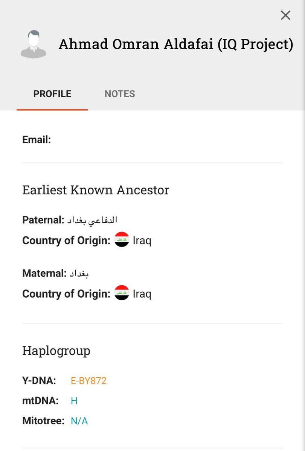The height and width of the screenshot is (451, 305).
Task: Open the E-BY872 Y-DNA haplogroup link
Action: click(x=89, y=381)
